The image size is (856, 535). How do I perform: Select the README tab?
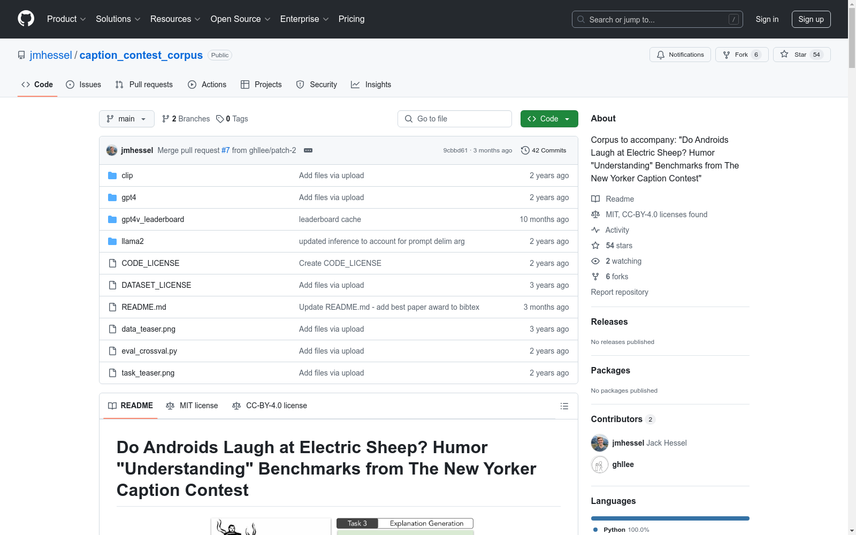[x=131, y=406]
